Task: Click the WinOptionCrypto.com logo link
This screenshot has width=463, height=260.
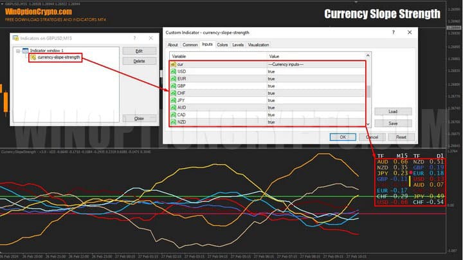Action: 39,12
